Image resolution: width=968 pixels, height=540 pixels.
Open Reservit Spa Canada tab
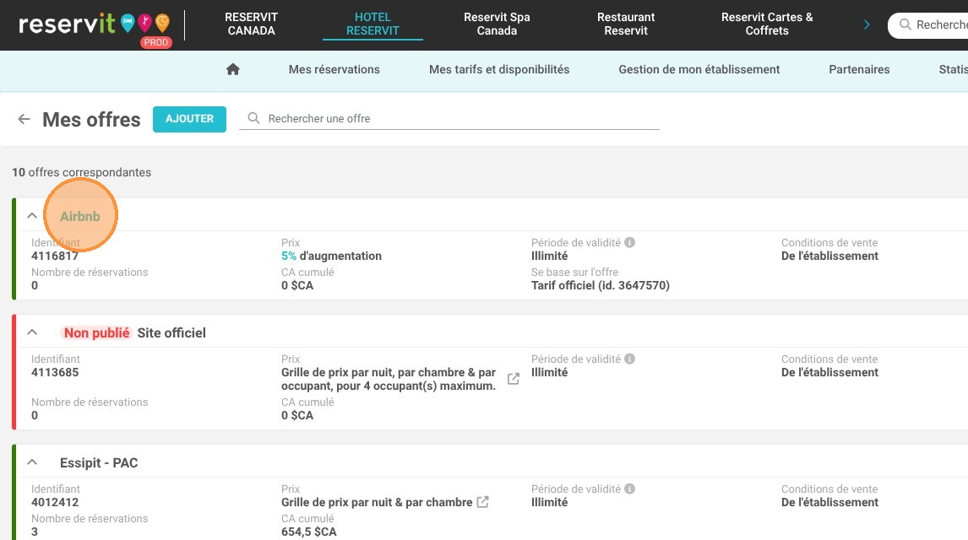click(x=497, y=24)
